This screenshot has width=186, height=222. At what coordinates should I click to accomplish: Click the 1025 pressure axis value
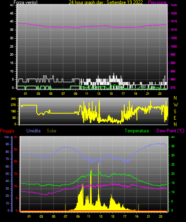174,5
